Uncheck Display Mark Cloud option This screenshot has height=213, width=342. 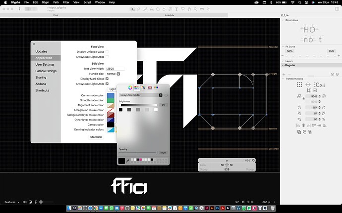tap(107, 79)
